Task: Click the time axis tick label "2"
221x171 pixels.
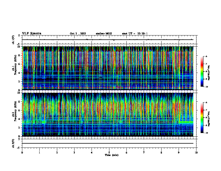Action: pos(57,153)
